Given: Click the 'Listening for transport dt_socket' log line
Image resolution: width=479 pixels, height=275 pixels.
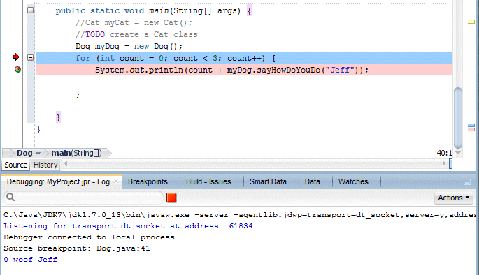Looking at the screenshot, I should pos(128,226).
